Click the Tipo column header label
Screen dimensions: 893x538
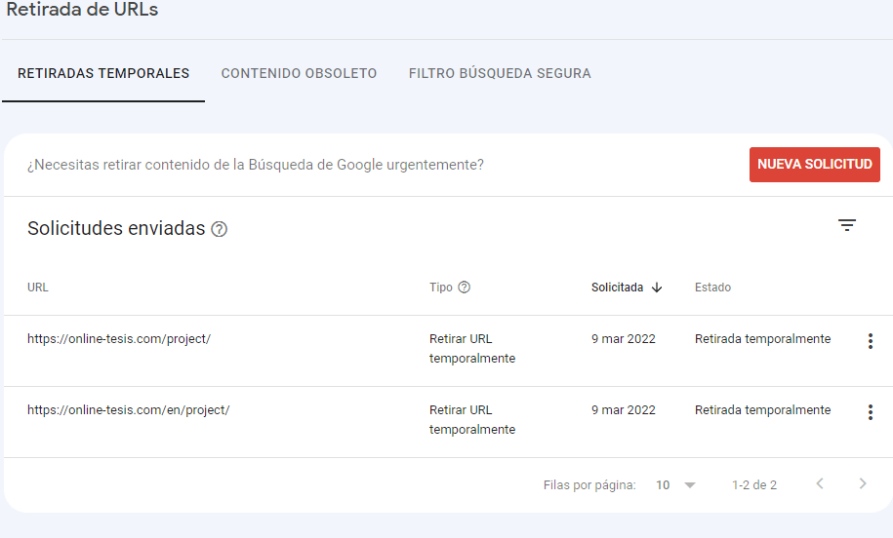[x=441, y=288]
